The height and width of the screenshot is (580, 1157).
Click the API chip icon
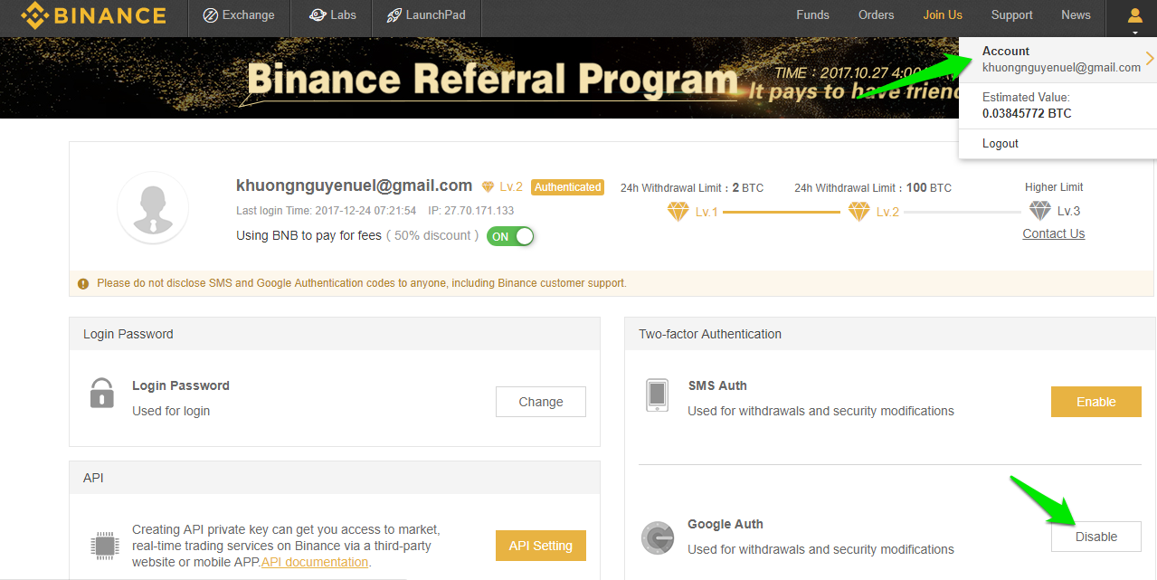[104, 546]
